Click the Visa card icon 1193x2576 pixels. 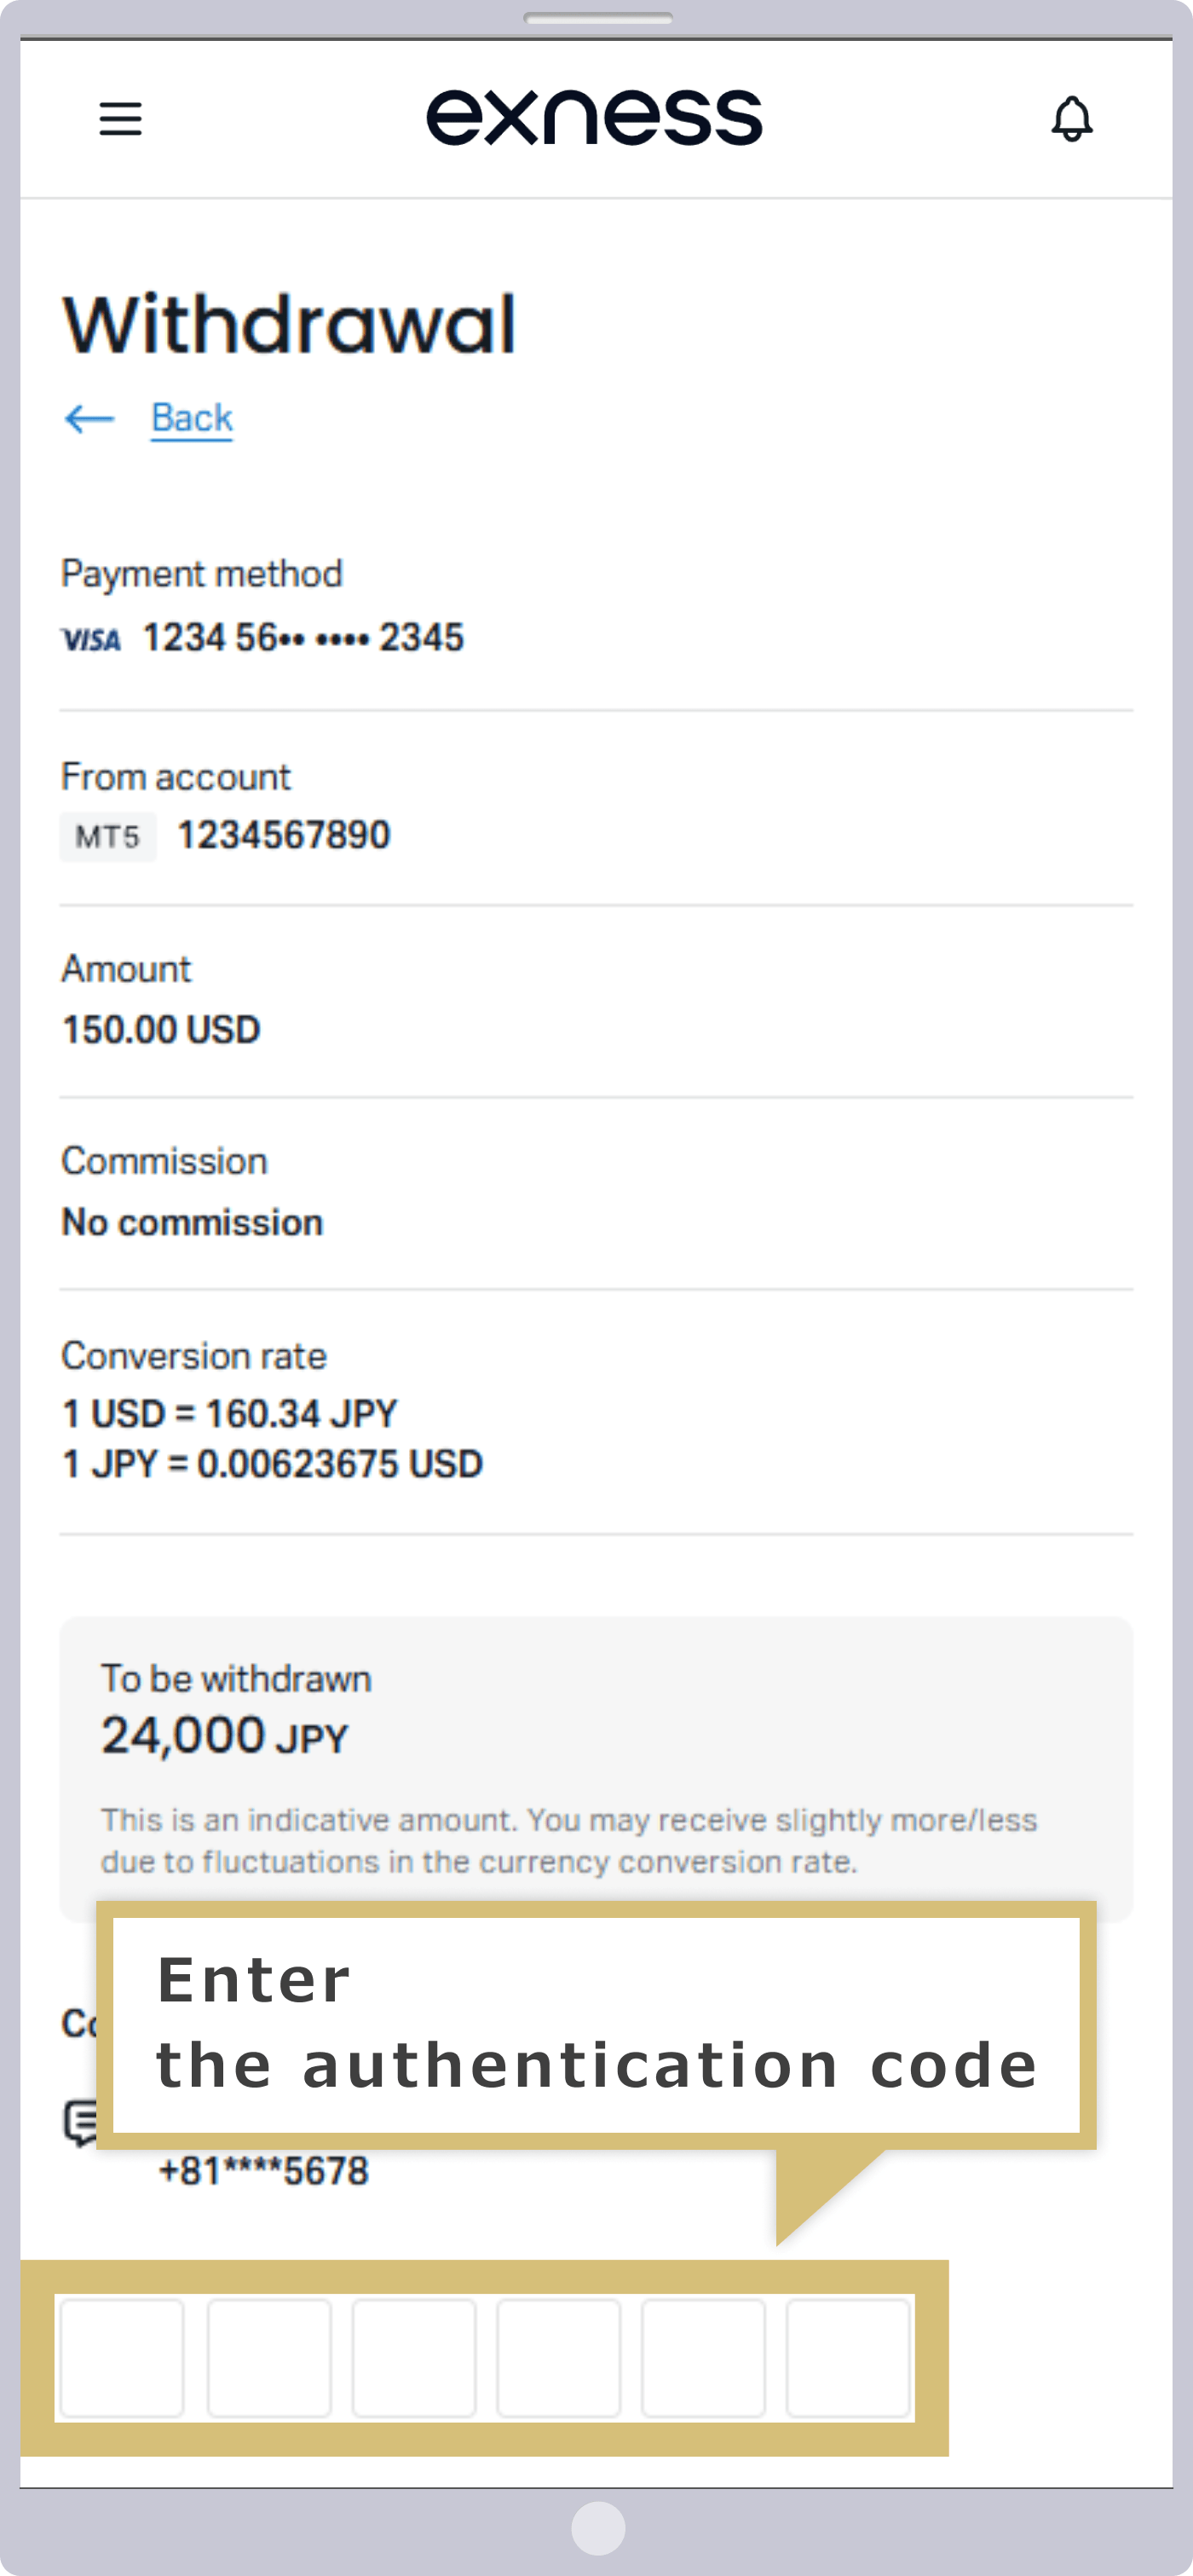pyautogui.click(x=91, y=639)
